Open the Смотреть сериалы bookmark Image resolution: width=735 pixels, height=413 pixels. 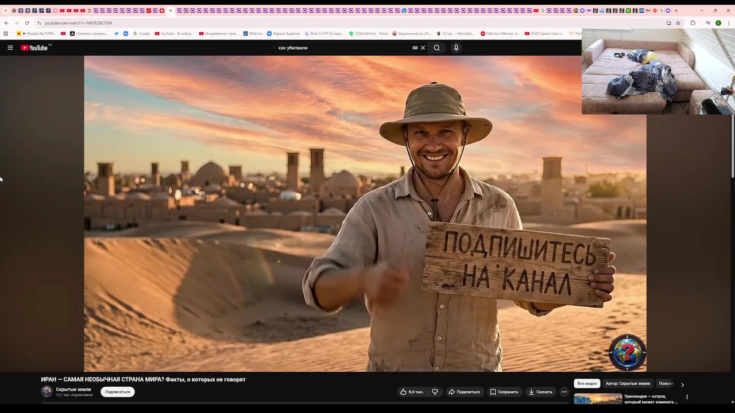tap(88, 33)
